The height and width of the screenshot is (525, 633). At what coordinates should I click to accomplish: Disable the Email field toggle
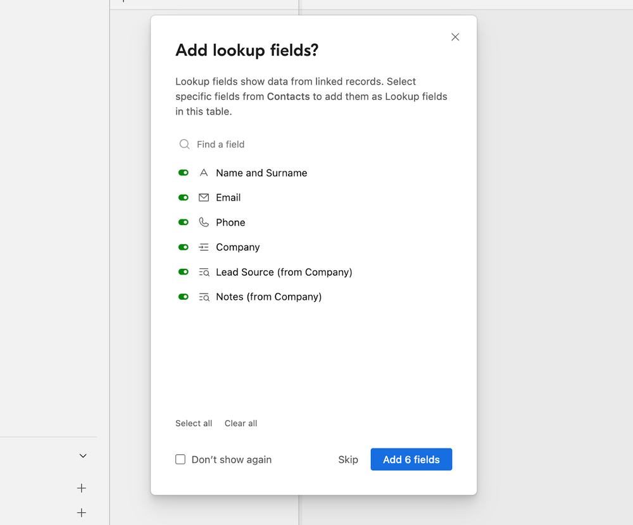click(183, 197)
